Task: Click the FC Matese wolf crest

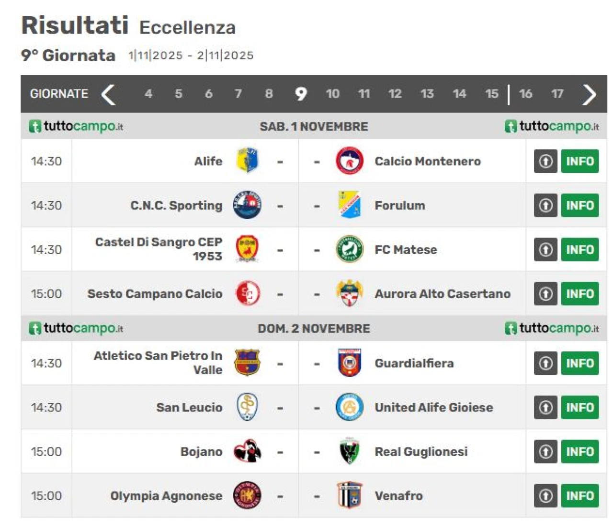Action: (x=349, y=249)
